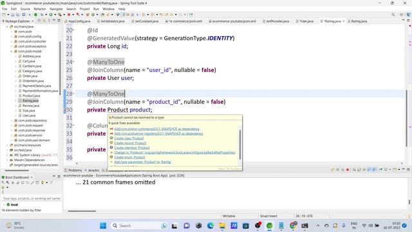Click the Chat app taskbar icon
Screen dimensions: 412x232
pyautogui.click(x=187, y=226)
